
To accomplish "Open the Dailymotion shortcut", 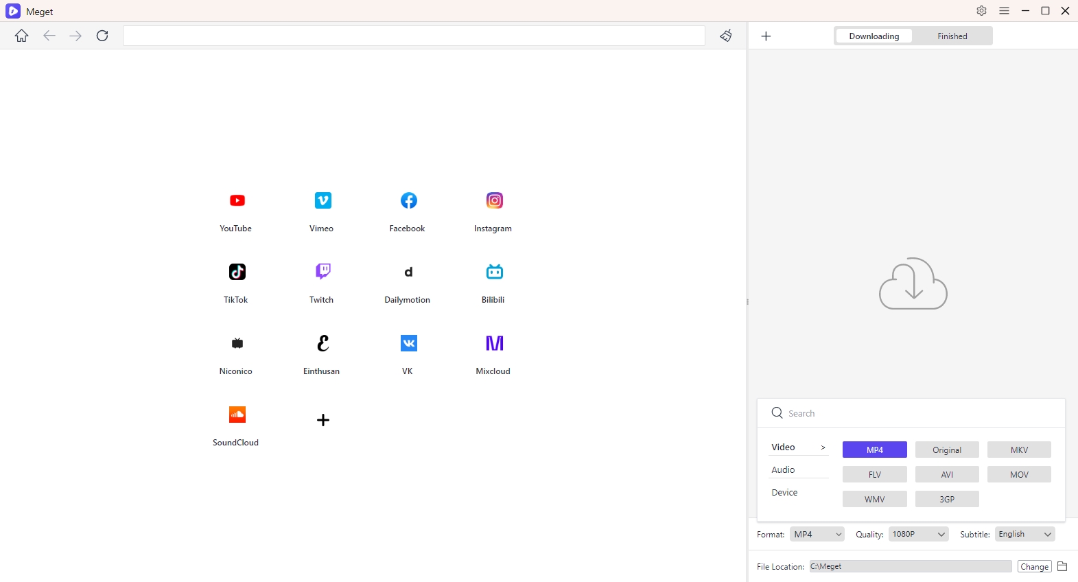I will click(408, 283).
